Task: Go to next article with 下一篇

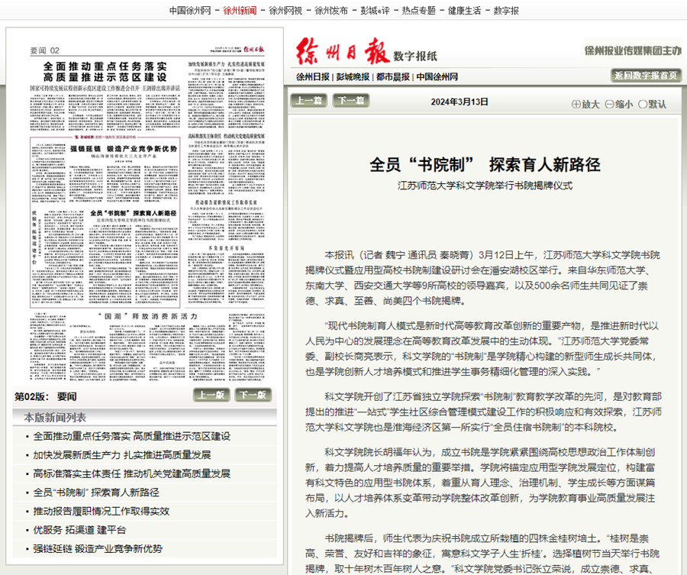Action: (x=350, y=101)
